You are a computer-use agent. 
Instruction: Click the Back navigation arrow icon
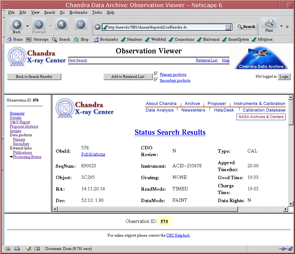[x=16, y=25]
